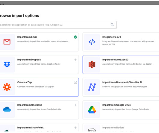
Task: Click 'Automatically import files from a Google Drive folder' text
Action: pos(126,110)
